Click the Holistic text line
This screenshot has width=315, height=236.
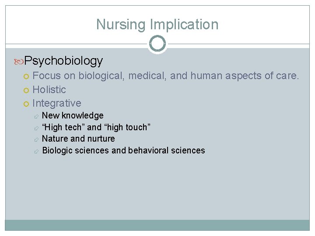tap(49, 90)
